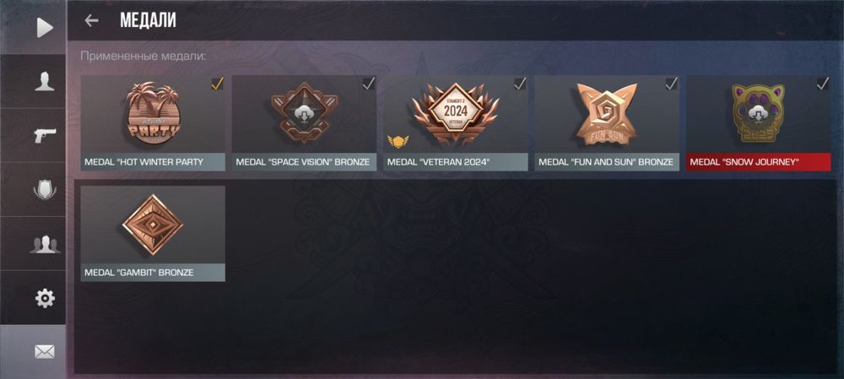Toggle checkbox on Space Vision Bronze medal
The height and width of the screenshot is (379, 844).
(x=369, y=84)
